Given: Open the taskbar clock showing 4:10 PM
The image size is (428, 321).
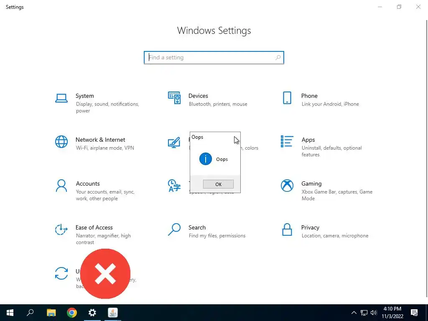Looking at the screenshot, I should (x=392, y=313).
